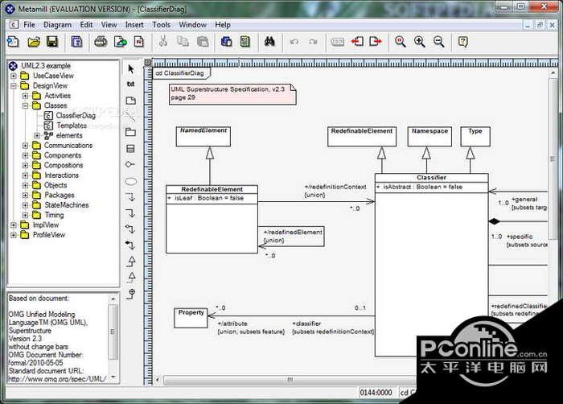Viewport: 563px width, 404px height.
Task: Select the ellipse shape tool
Action: click(x=130, y=182)
